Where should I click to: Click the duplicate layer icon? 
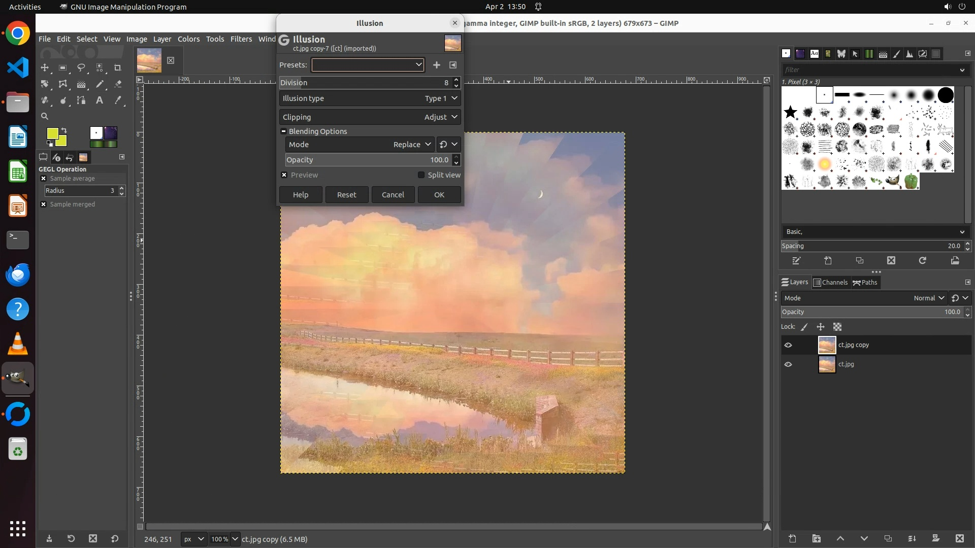click(x=888, y=539)
